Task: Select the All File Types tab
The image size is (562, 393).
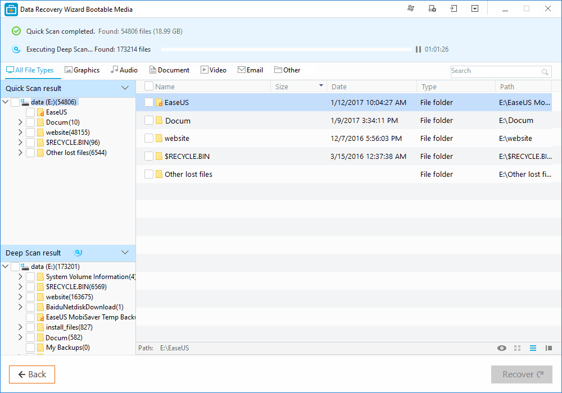Action: (x=30, y=70)
